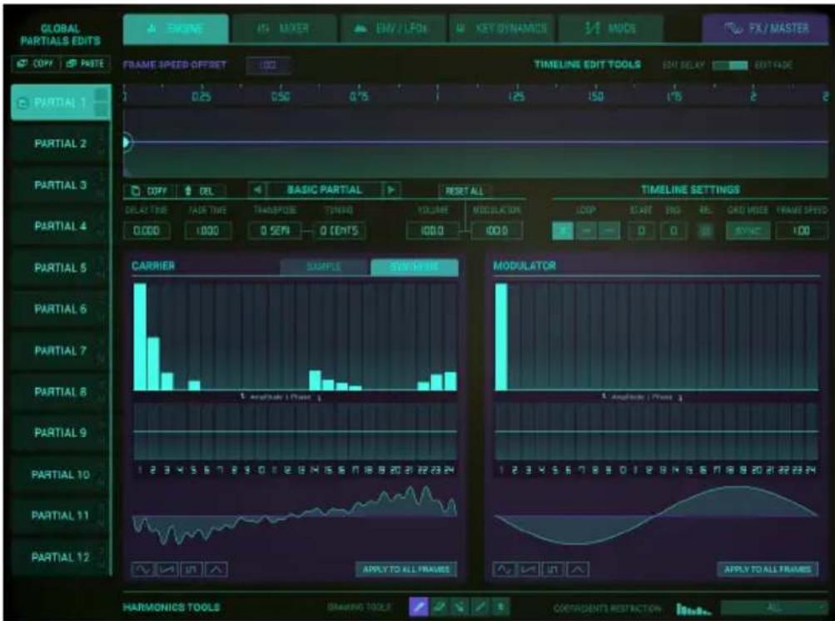Click the Frame Speed value field

(x=802, y=231)
